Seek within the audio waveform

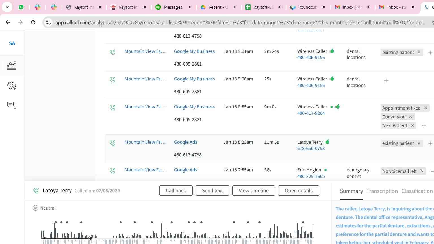point(177,233)
